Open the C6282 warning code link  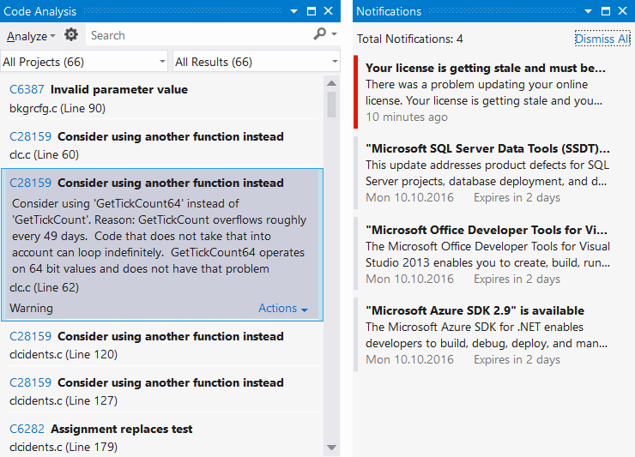tap(27, 429)
